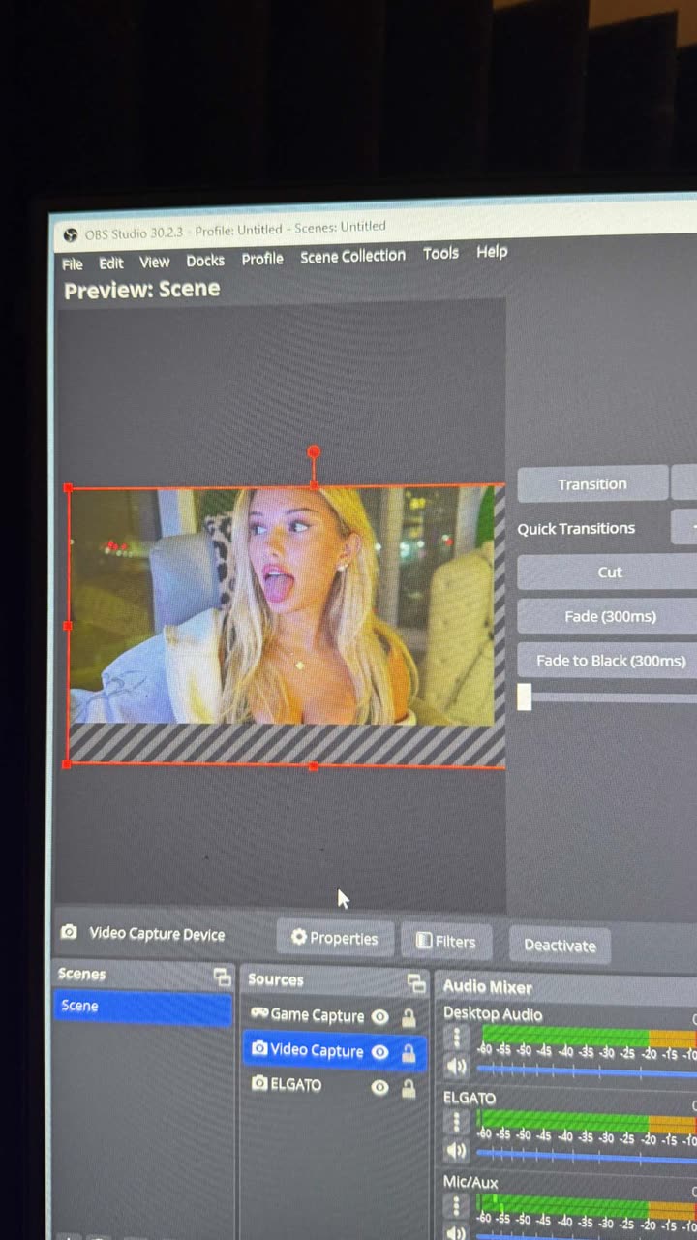Click the transition T-bar slider handle

525,697
